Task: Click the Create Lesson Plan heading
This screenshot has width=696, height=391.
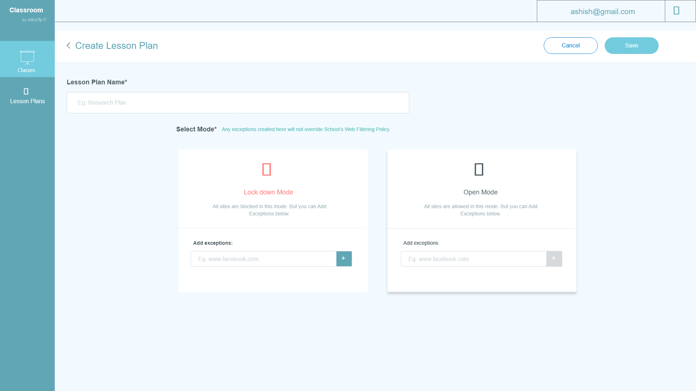Action: tap(116, 46)
